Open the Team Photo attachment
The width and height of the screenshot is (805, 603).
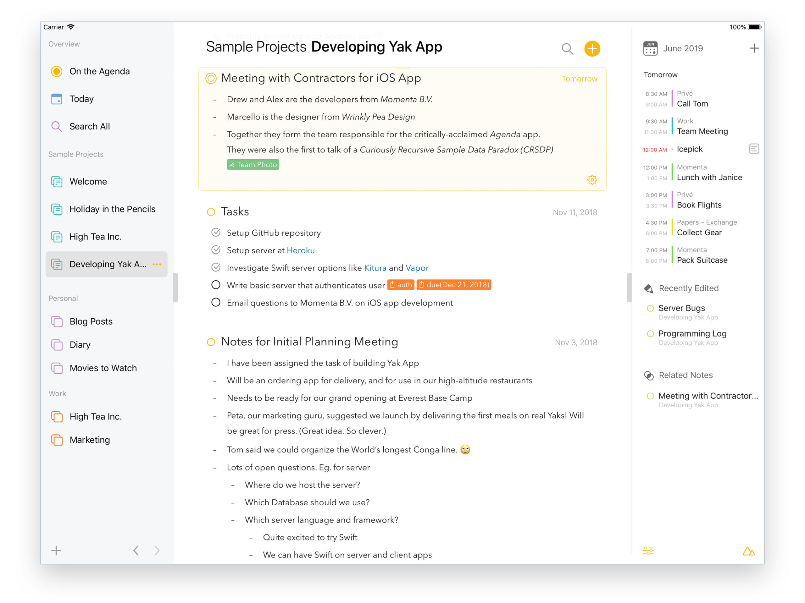(x=253, y=165)
